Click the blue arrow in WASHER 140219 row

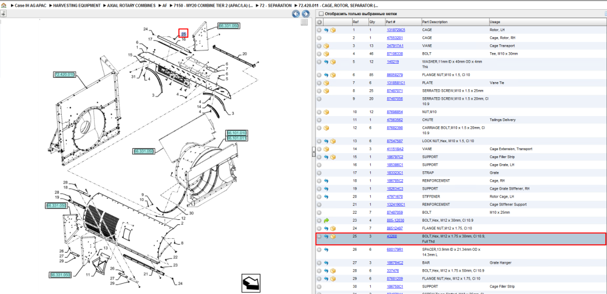tap(326, 61)
